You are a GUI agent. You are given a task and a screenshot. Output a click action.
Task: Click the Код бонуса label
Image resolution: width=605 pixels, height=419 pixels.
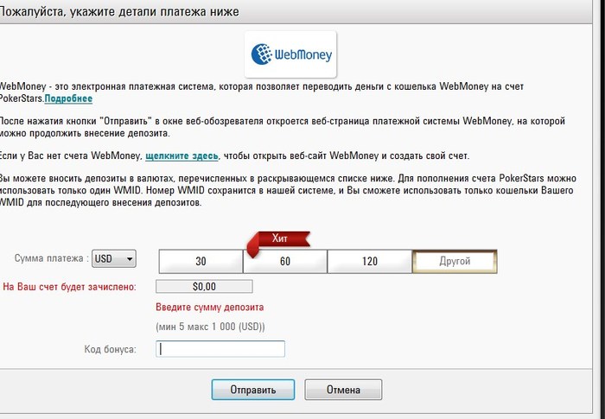(x=111, y=349)
